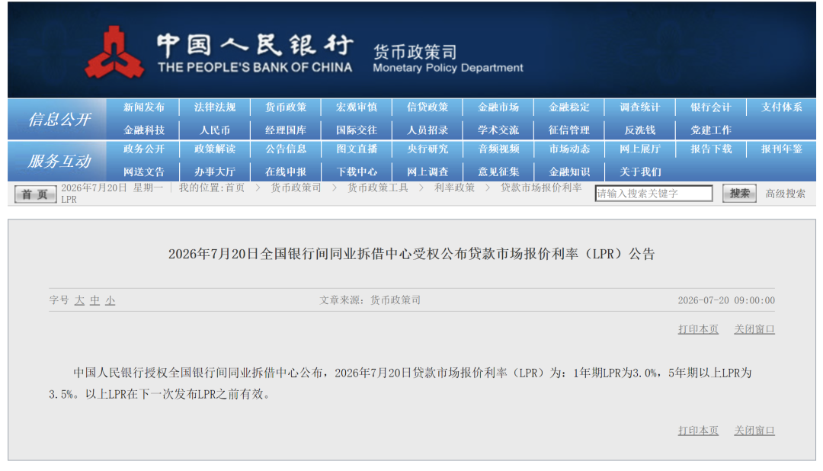Open 人民币 navigation item

215,130
